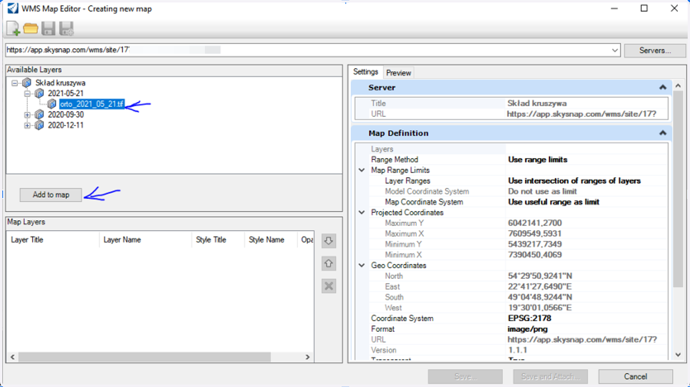Open an existing map via folder icon
The height and width of the screenshot is (387, 690).
tap(30, 28)
